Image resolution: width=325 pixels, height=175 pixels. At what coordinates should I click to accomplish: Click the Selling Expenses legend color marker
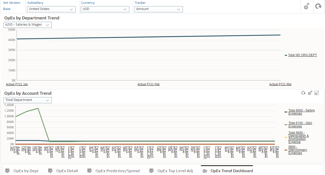point(286,112)
